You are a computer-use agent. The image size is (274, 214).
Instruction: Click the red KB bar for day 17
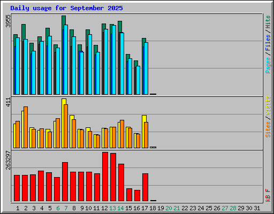[146, 187]
